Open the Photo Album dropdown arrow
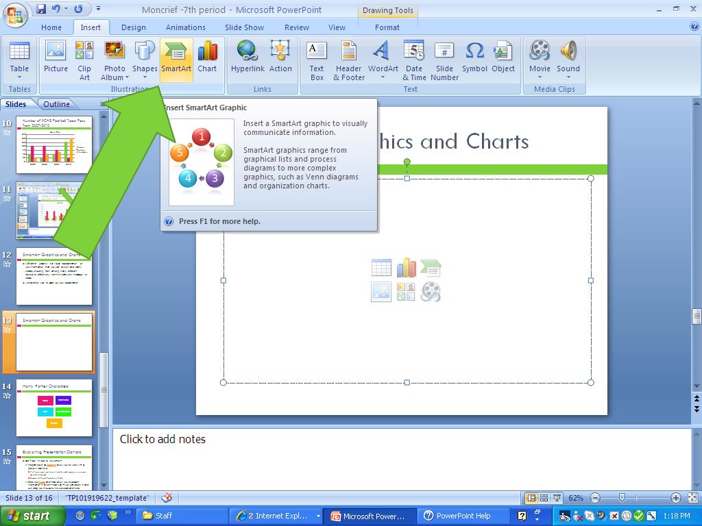Screen dimensions: 702x526 (x=127, y=77)
